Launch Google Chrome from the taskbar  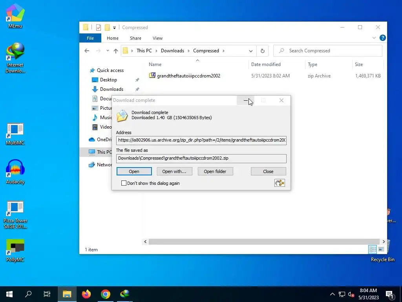[x=105, y=294]
